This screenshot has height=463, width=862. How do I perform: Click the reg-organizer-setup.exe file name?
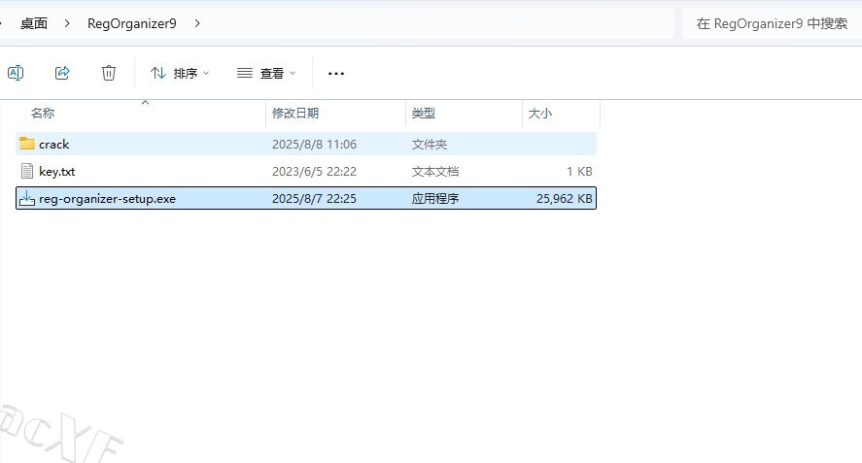(x=107, y=199)
